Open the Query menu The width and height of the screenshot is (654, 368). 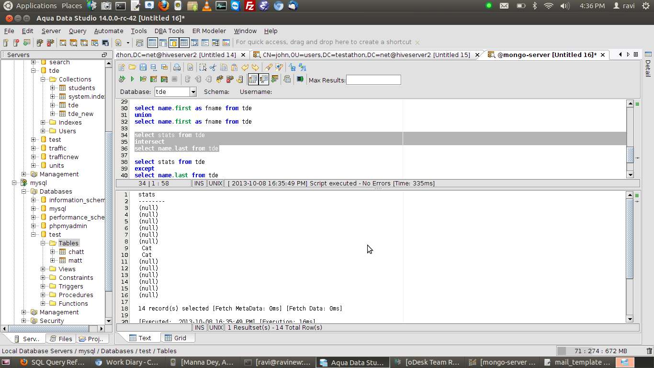click(78, 31)
